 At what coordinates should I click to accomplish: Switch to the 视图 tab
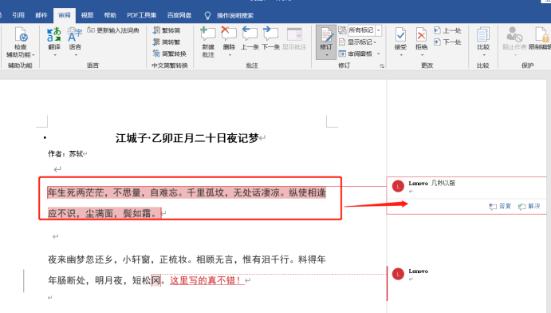coord(87,15)
